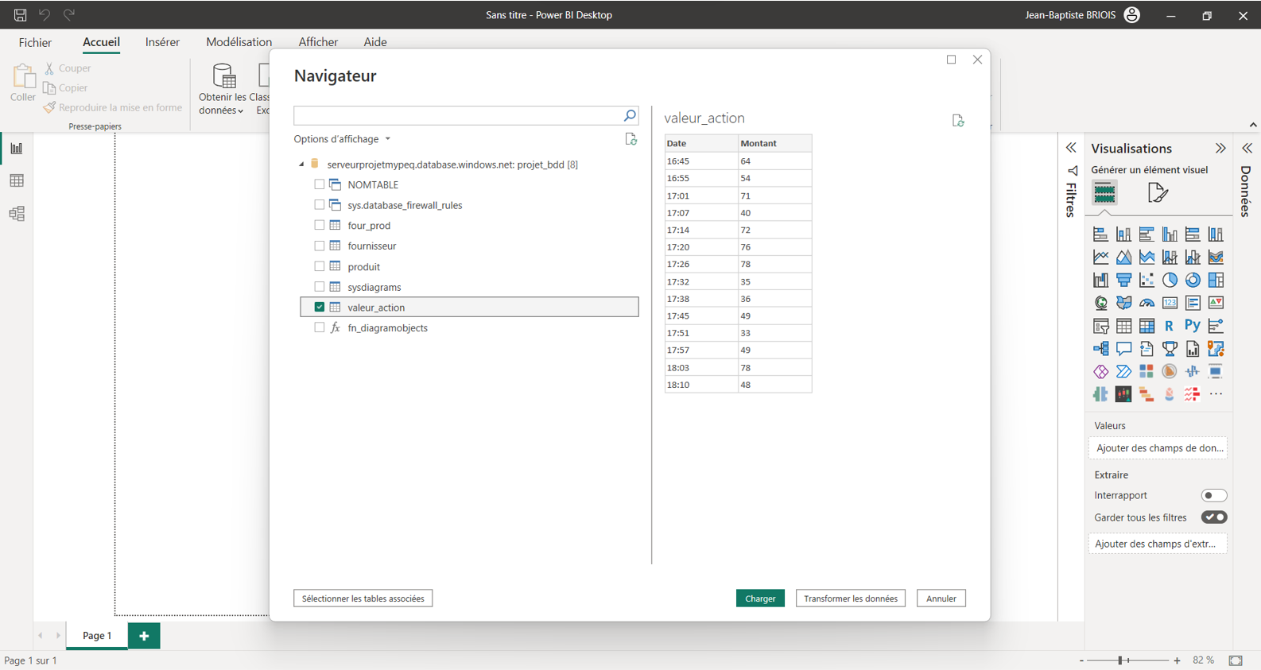1261x670 pixels.
Task: Select the card visual showing 123
Action: click(x=1170, y=303)
